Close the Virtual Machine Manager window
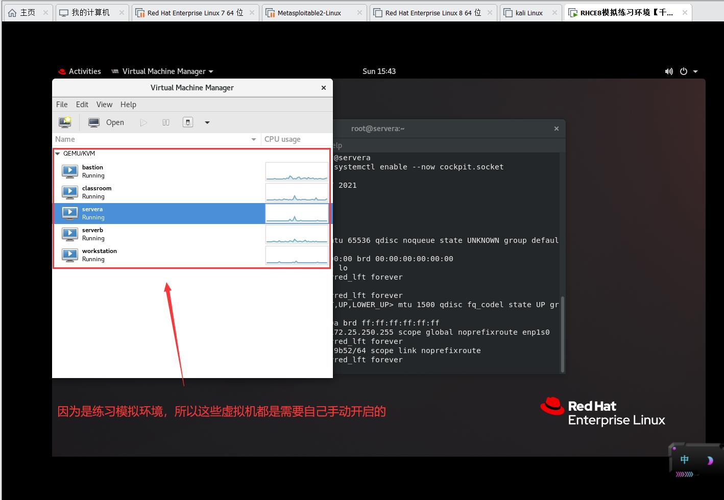This screenshot has height=500, width=724. point(324,88)
